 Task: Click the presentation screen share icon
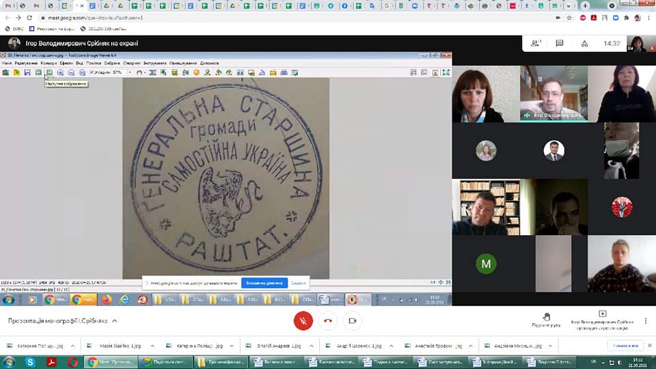click(602, 314)
